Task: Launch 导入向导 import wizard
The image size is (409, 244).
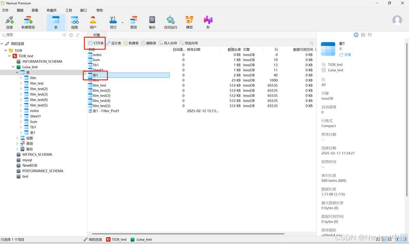Action: (x=168, y=43)
